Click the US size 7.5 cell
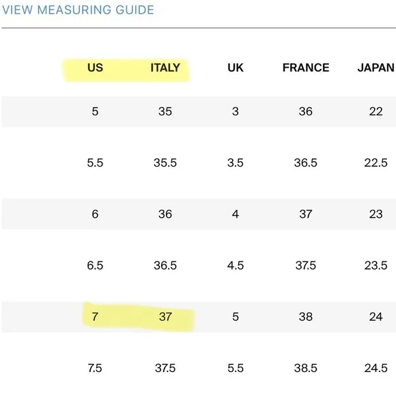This screenshot has width=396, height=396. click(95, 368)
